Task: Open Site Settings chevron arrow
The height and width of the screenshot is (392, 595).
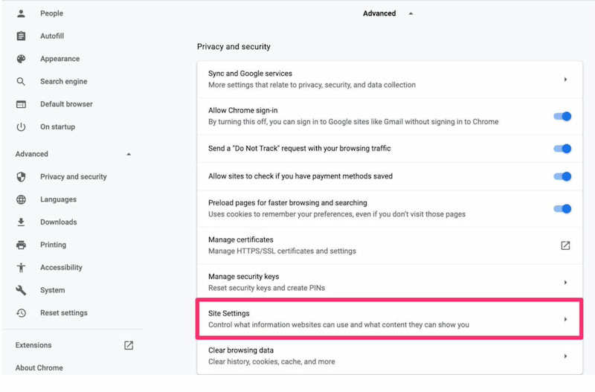Action: pos(565,319)
